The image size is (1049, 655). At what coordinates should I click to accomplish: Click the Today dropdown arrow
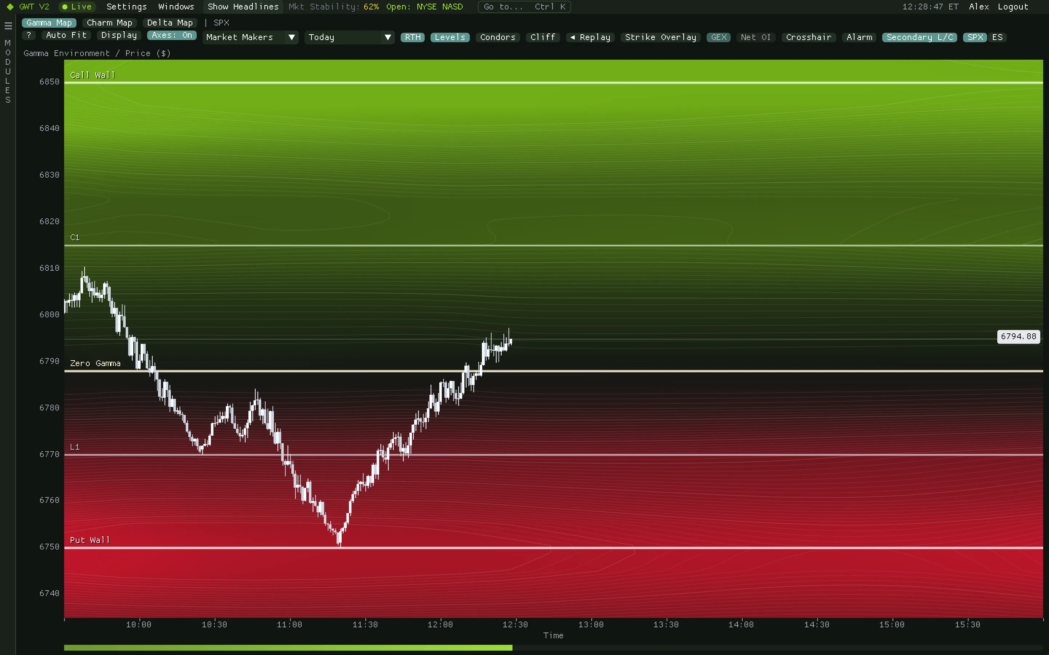click(x=388, y=38)
